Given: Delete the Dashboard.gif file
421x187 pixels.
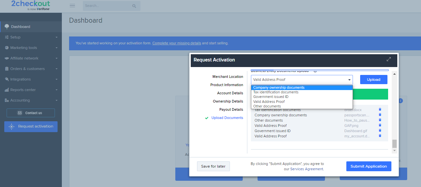Looking at the screenshot, I should pyautogui.click(x=380, y=130).
